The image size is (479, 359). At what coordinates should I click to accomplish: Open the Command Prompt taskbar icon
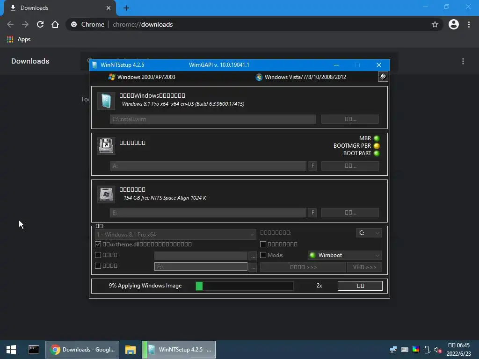(34, 350)
